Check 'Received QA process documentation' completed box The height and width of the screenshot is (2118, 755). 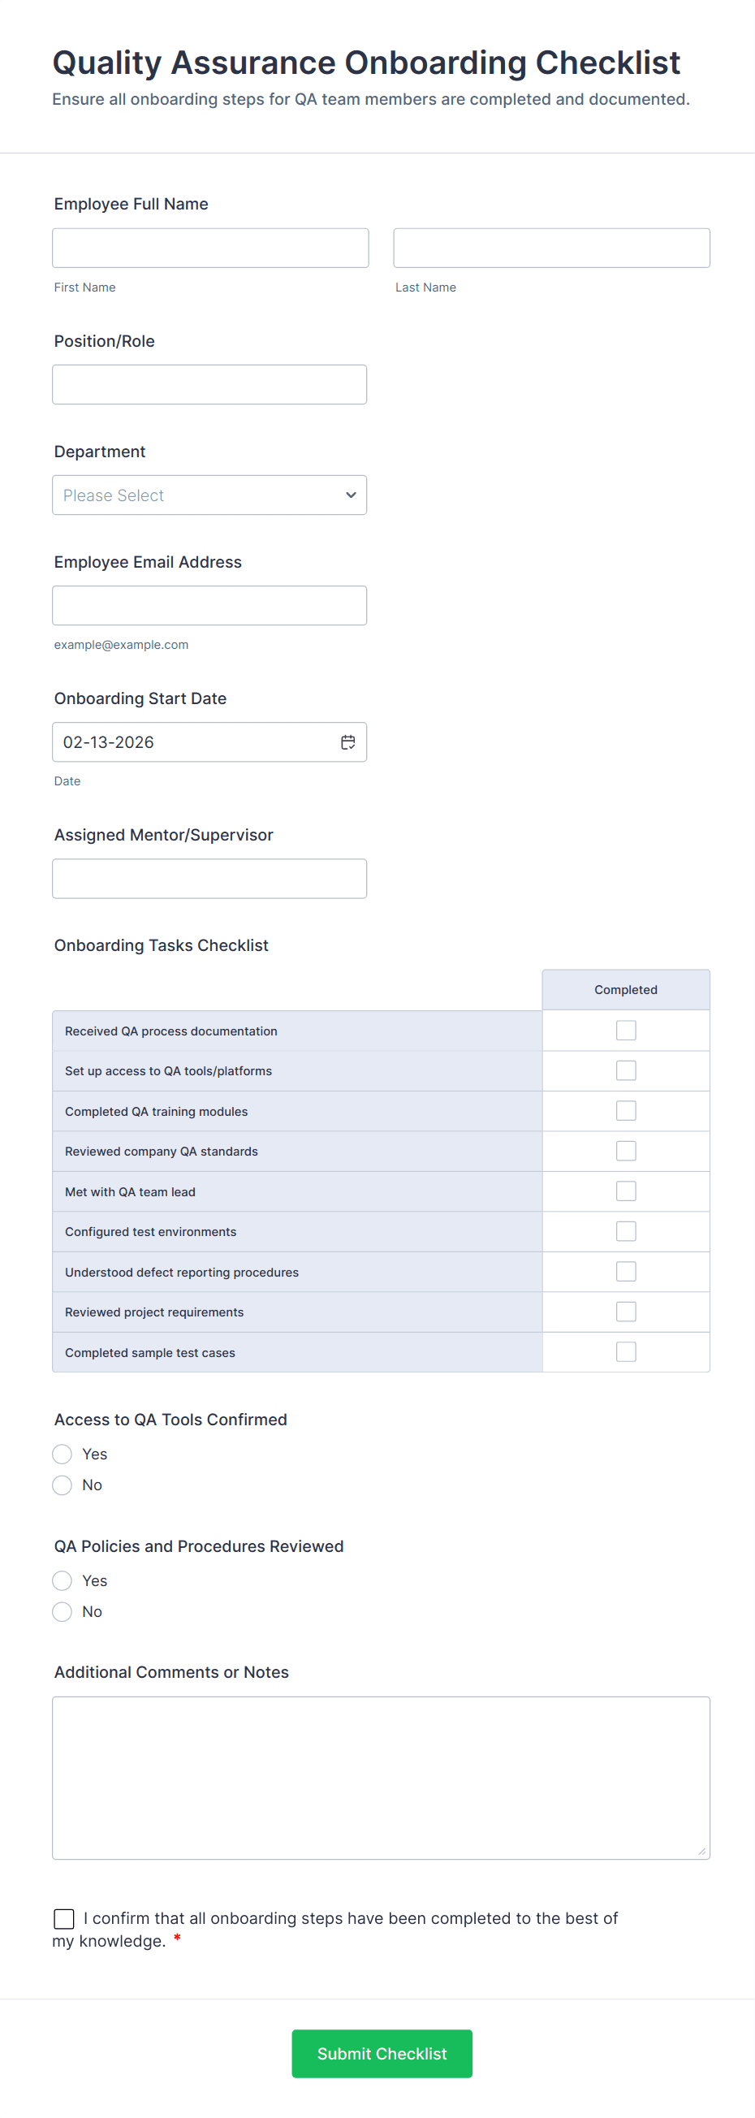(x=626, y=1031)
